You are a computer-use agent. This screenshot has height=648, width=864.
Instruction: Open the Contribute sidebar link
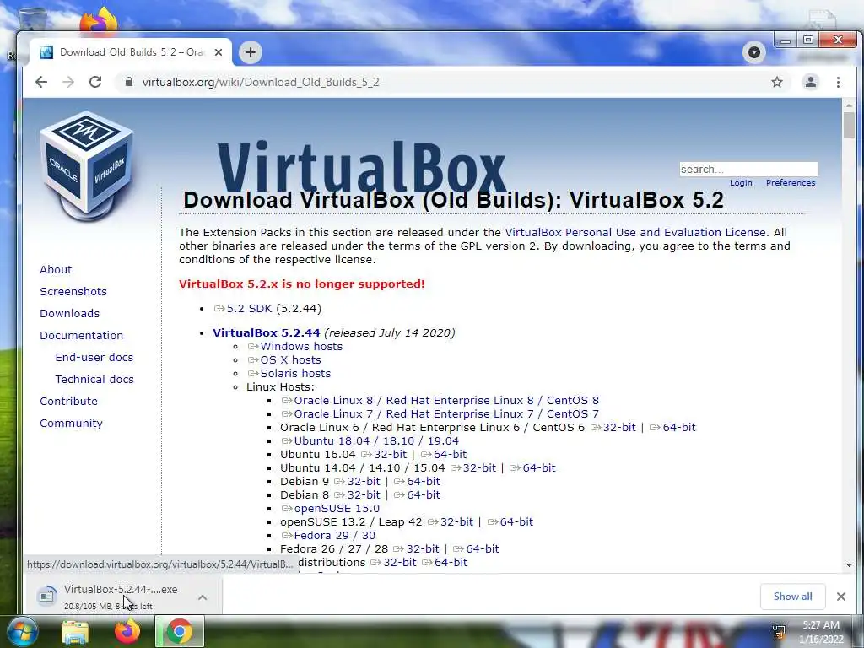(68, 401)
